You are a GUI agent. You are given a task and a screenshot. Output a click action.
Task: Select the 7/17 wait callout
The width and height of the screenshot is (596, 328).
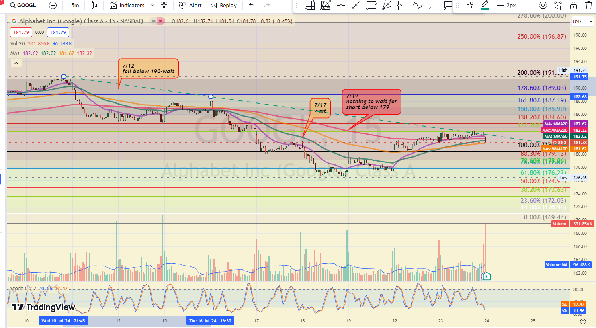pyautogui.click(x=320, y=108)
